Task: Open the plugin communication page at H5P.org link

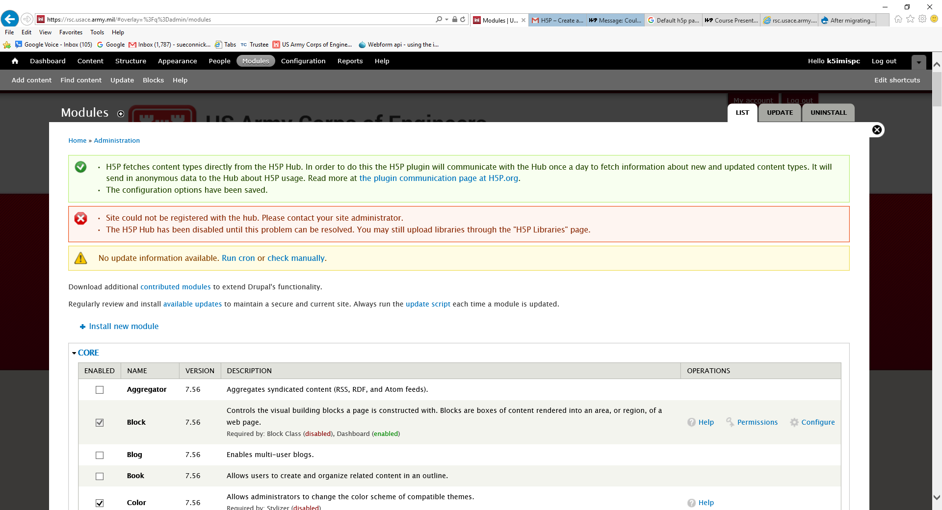Action: click(x=439, y=178)
